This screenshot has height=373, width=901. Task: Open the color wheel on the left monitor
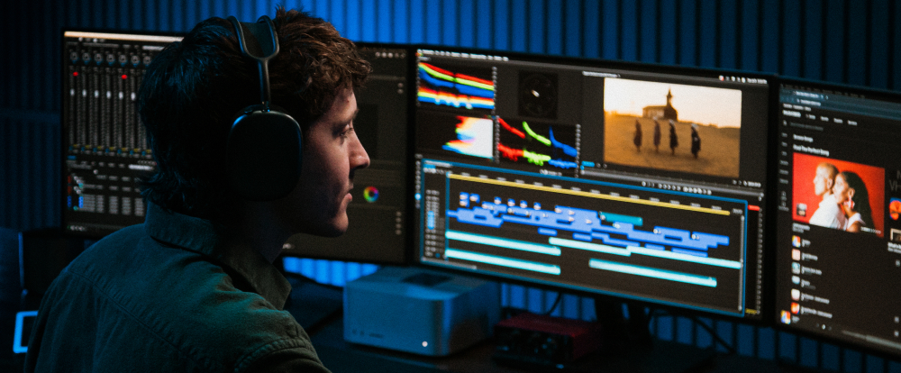click(x=371, y=195)
